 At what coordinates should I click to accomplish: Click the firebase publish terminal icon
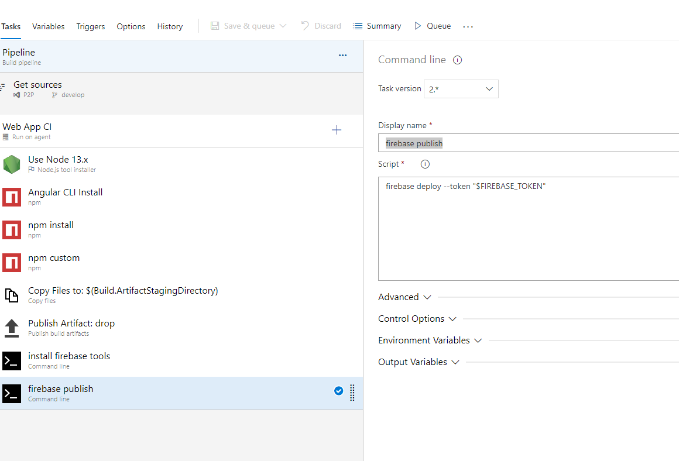[12, 394]
